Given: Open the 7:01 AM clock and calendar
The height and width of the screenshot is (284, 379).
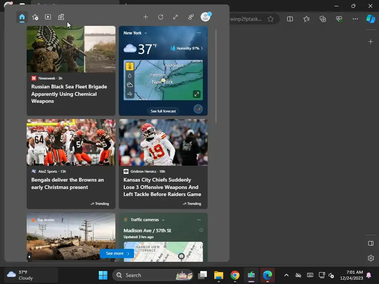Looking at the screenshot, I should click(352, 275).
